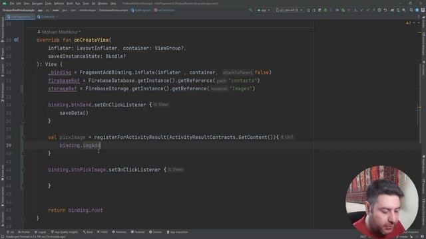This screenshot has width=426, height=239.
Task: Open the Run menu
Action: point(78,3)
